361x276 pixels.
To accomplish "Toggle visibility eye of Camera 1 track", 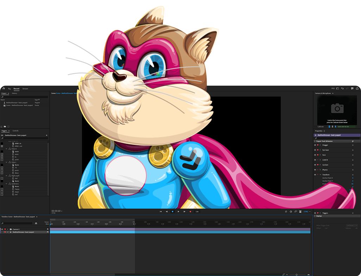I will click(2, 229).
